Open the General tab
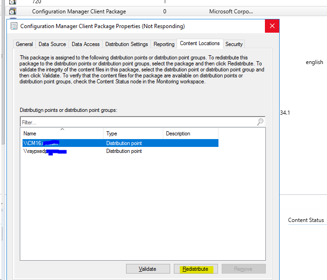 pyautogui.click(x=24, y=44)
